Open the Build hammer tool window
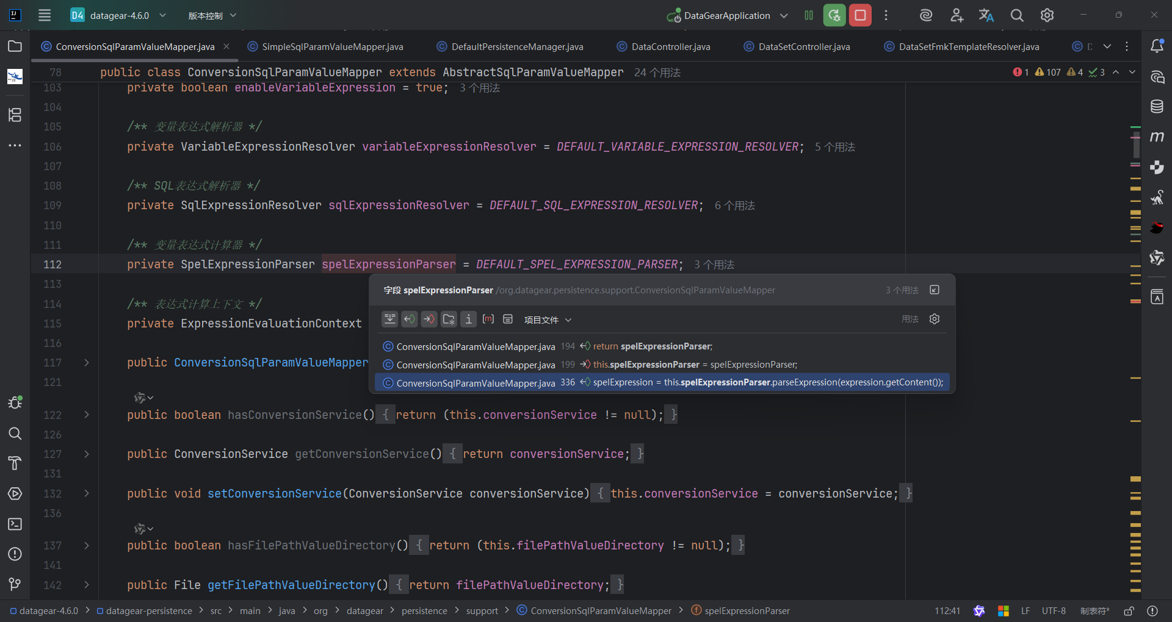 pyautogui.click(x=15, y=463)
